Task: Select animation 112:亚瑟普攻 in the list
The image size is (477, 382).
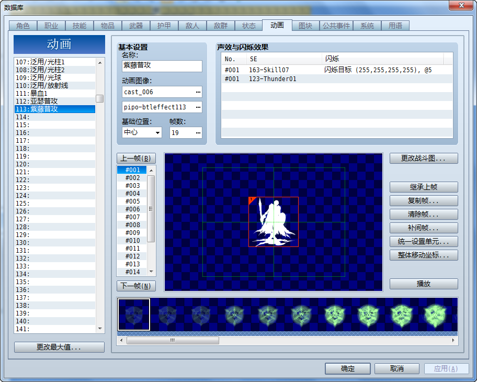Action: point(55,101)
